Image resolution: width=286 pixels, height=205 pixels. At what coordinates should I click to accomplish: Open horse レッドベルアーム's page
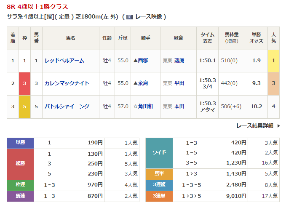click(x=64, y=61)
